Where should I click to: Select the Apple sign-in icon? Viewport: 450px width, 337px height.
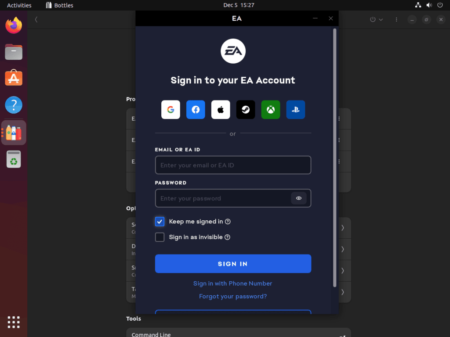tap(221, 109)
